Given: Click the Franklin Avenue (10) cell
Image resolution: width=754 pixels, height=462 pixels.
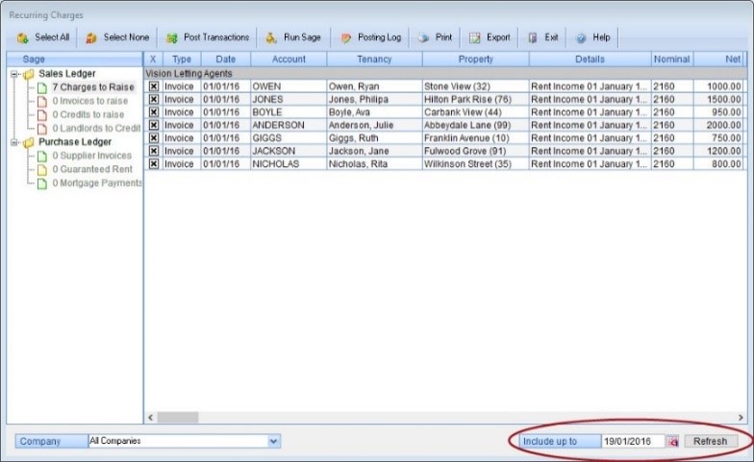Looking at the screenshot, I should pos(475,138).
